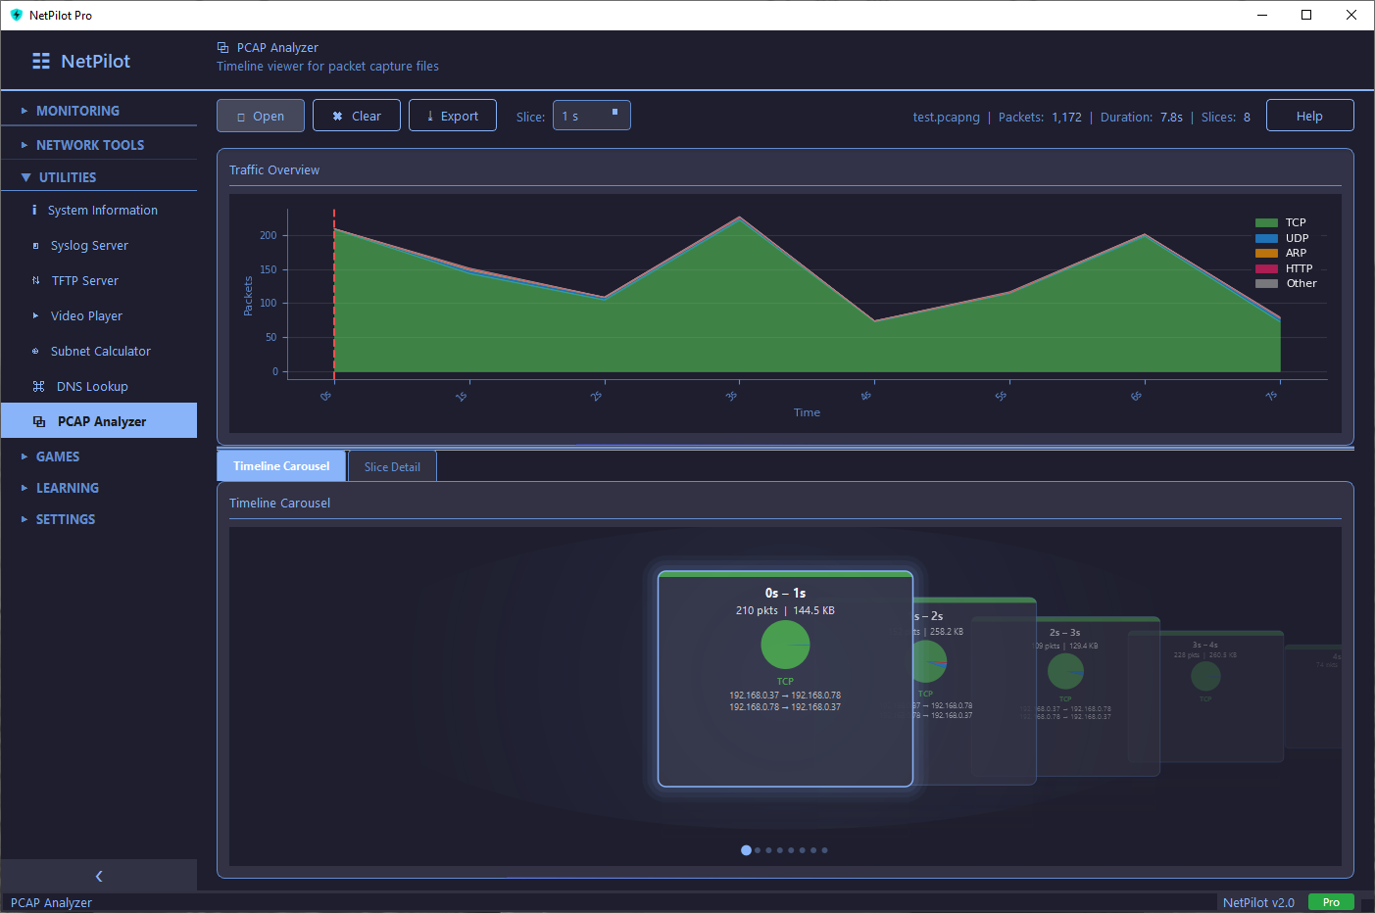This screenshot has width=1375, height=913.
Task: Jump to slice 4s using the carousel dots
Action: pyautogui.click(x=791, y=850)
